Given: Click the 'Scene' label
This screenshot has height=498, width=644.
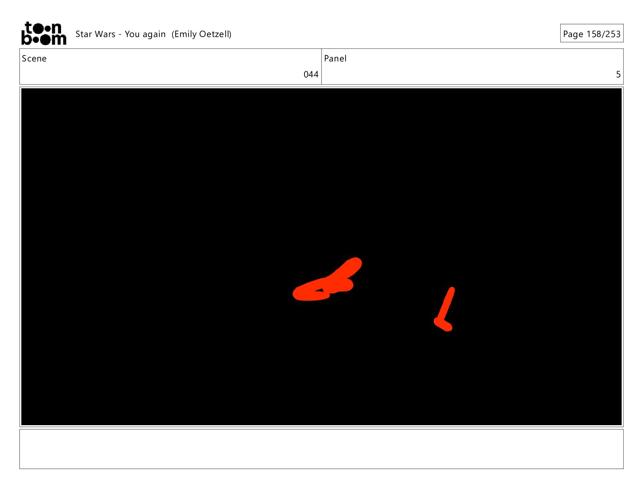Looking at the screenshot, I should tap(34, 59).
